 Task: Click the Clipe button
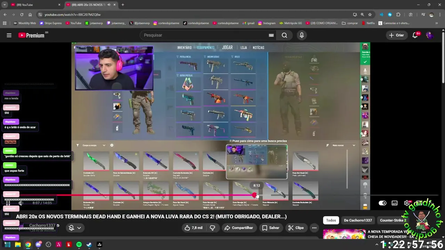point(296,228)
